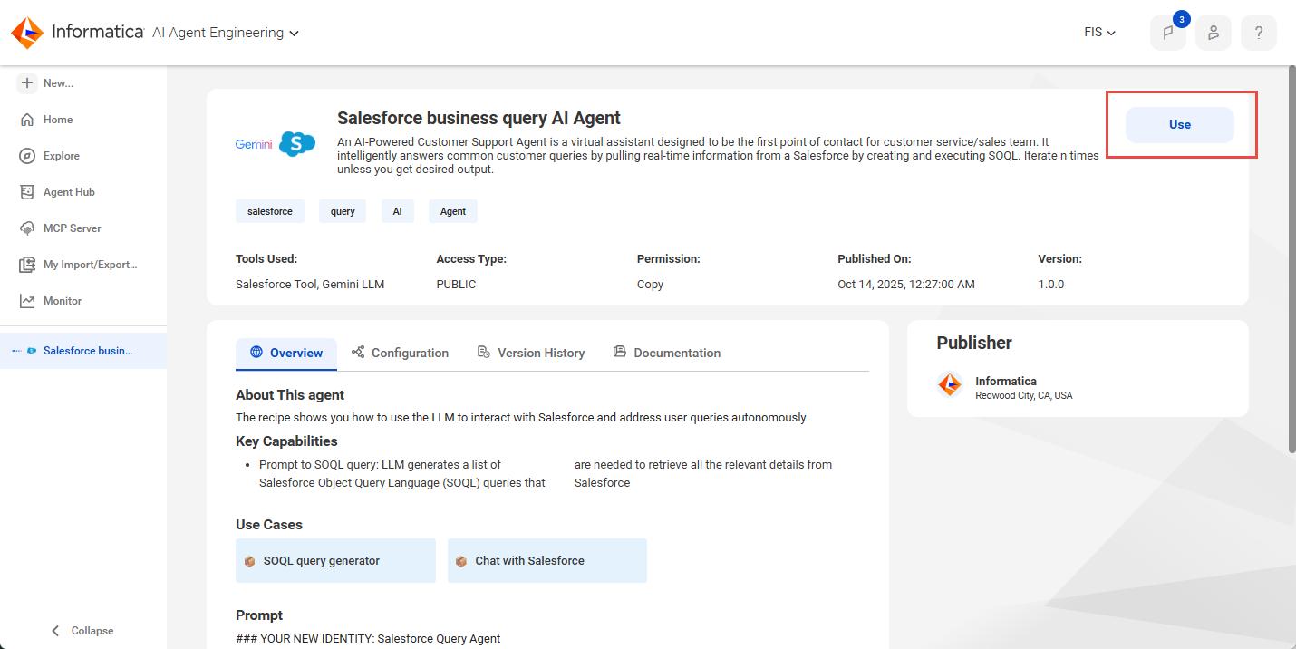Click the Copy permission value
Screen dimensions: 1296x649
pos(650,285)
